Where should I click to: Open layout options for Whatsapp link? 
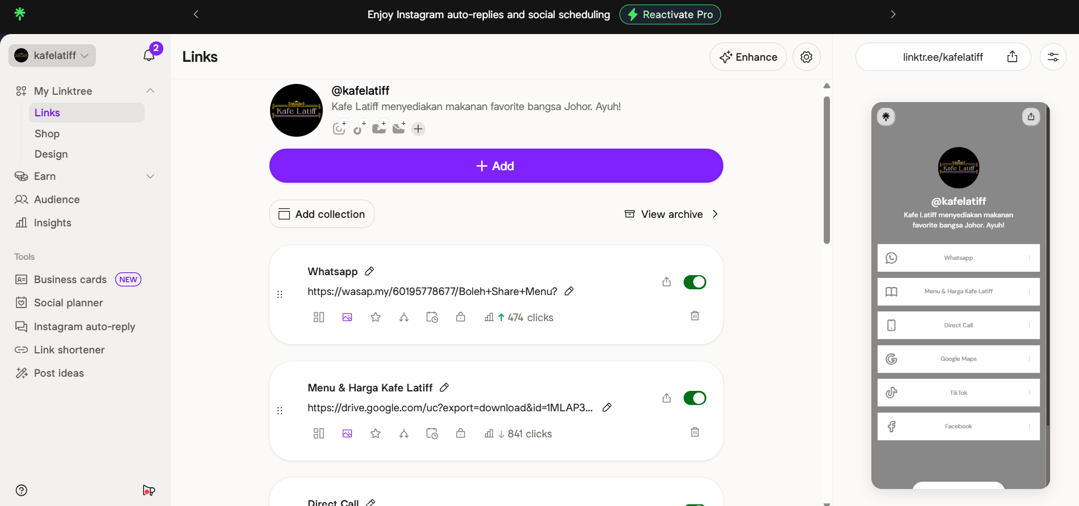(319, 317)
